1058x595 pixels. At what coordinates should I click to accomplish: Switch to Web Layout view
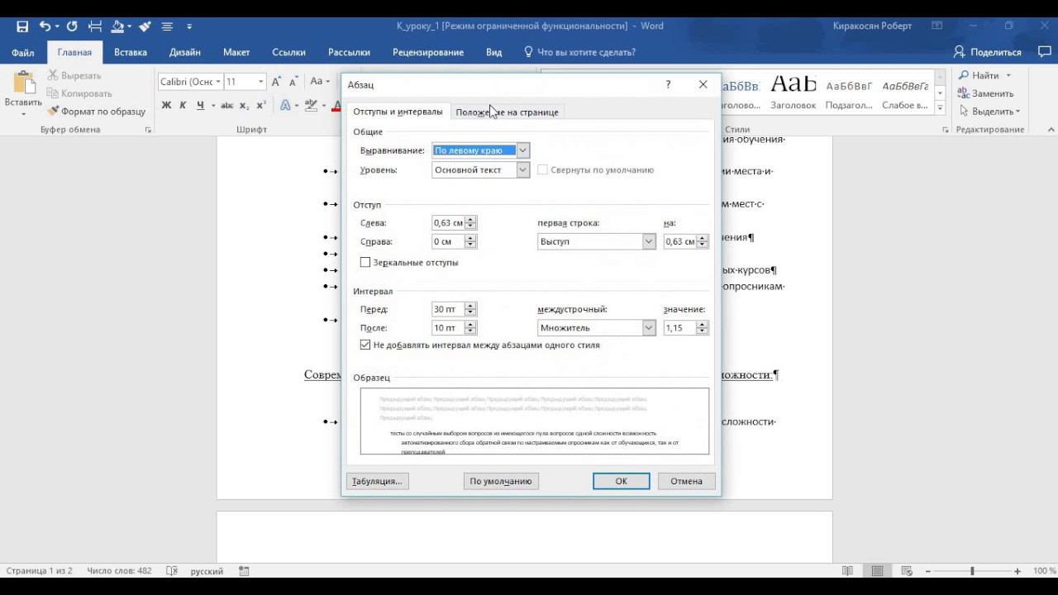pyautogui.click(x=907, y=571)
